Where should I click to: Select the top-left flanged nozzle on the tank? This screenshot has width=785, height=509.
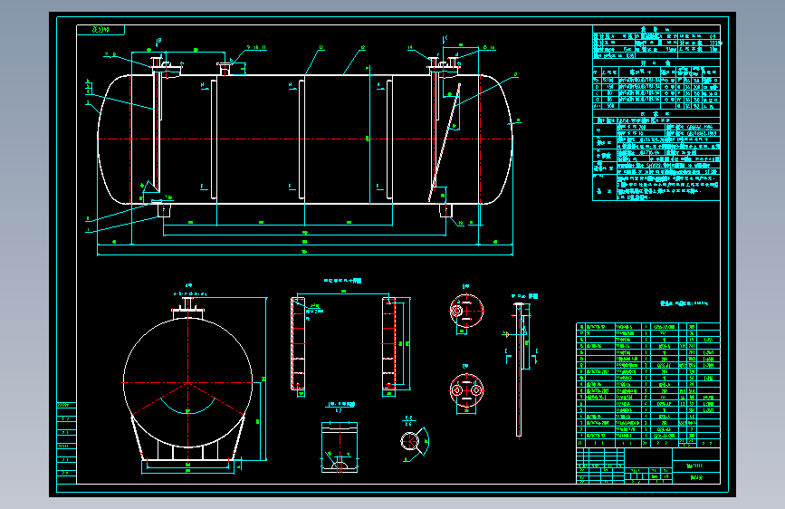tap(166, 67)
